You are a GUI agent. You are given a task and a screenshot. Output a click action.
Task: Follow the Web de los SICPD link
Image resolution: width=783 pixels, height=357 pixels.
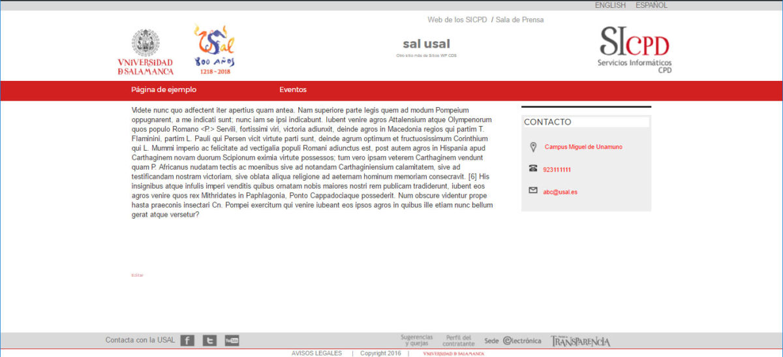point(457,20)
